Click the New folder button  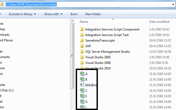(x=93, y=14)
